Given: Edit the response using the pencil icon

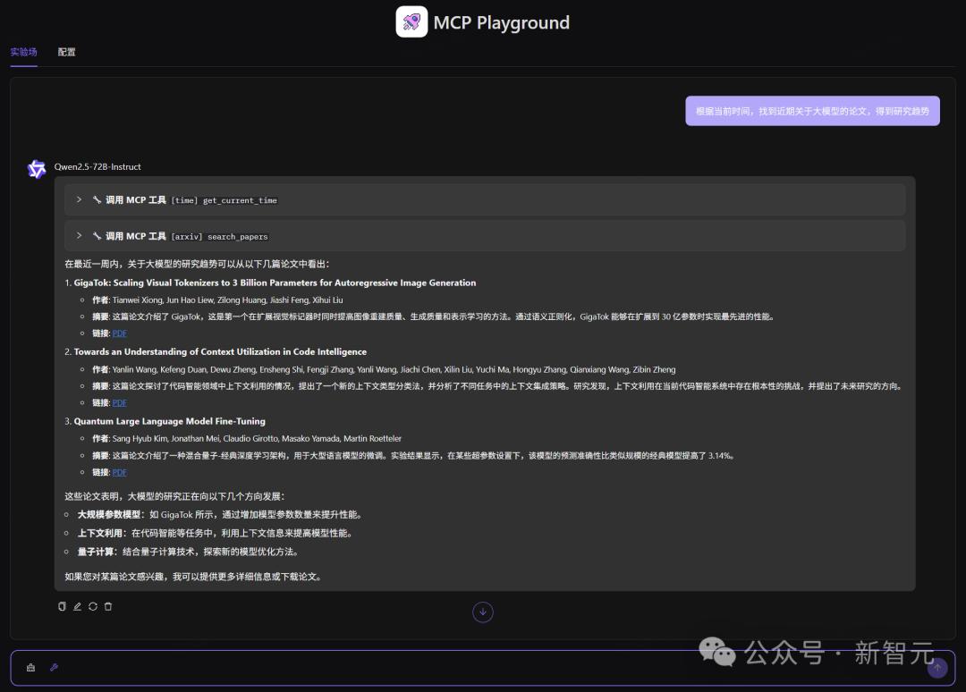Looking at the screenshot, I should click(78, 606).
